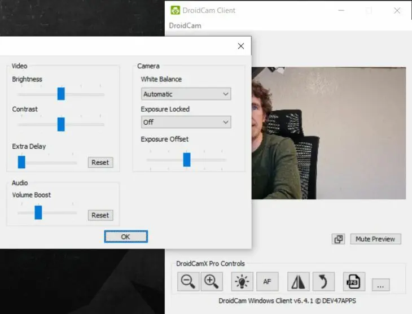Open the DroidCam menu
This screenshot has width=412, height=314.
tap(185, 25)
